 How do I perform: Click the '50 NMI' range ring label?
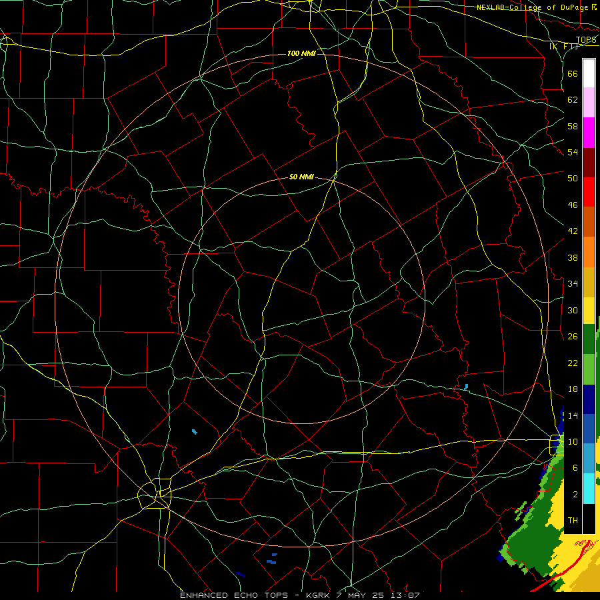[301, 177]
